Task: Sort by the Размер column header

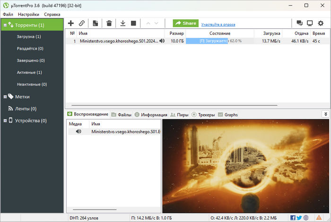Action: (x=176, y=33)
